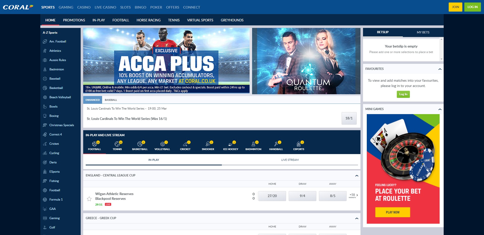Screen dimensions: 484x235
Task: Open the In-Play navigation tab
Action: point(99,20)
